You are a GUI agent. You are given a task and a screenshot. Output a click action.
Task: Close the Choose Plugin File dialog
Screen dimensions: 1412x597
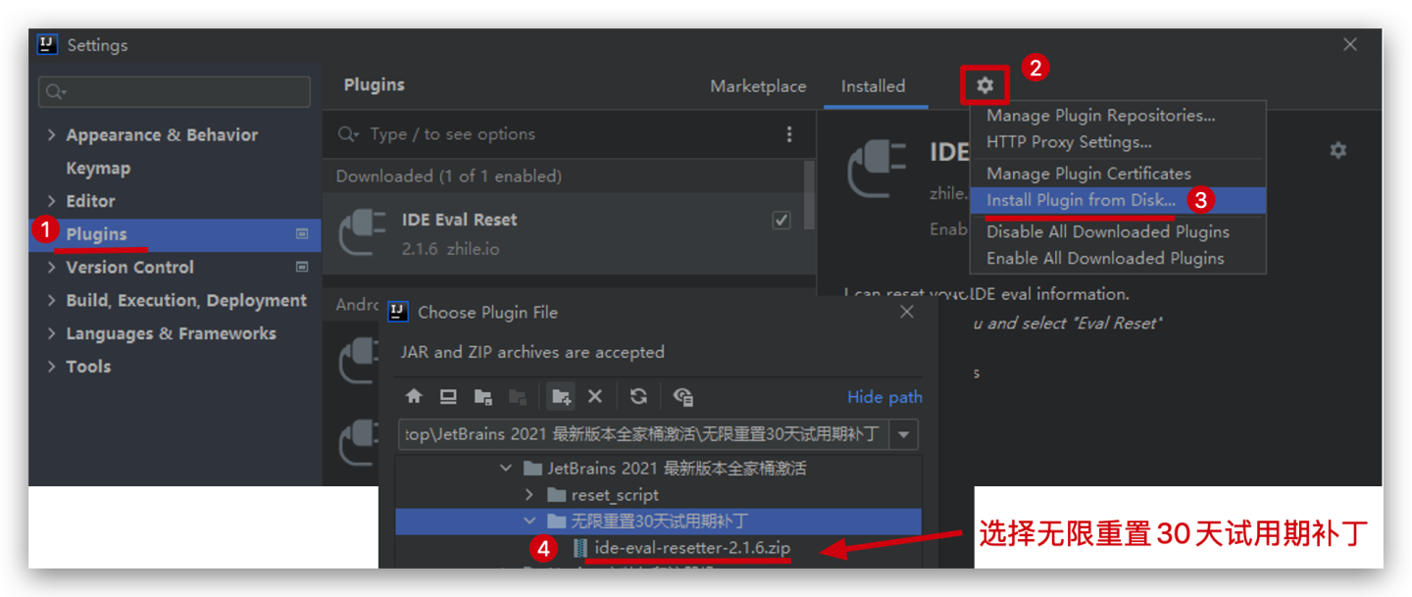coord(907,312)
